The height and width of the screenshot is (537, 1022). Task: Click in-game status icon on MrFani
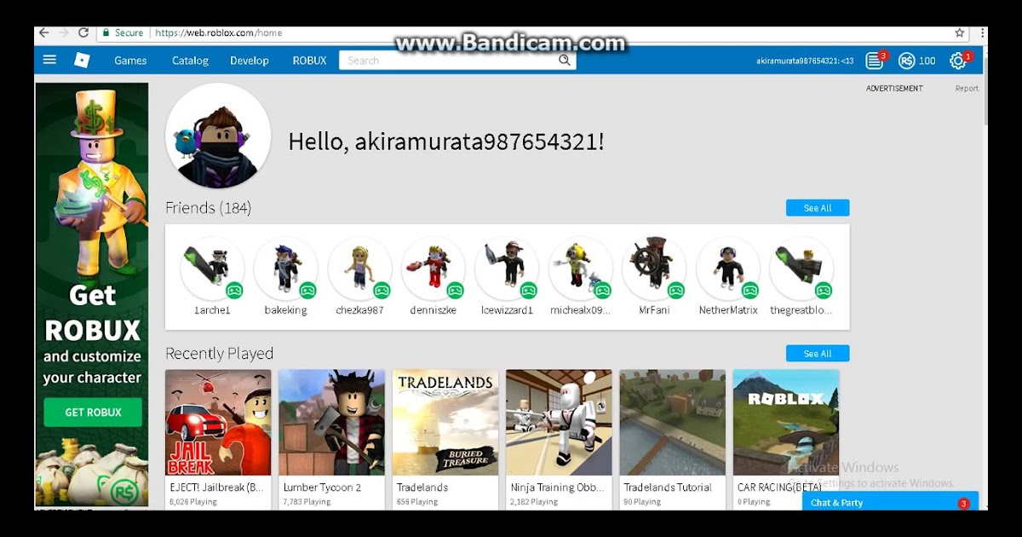tap(675, 290)
